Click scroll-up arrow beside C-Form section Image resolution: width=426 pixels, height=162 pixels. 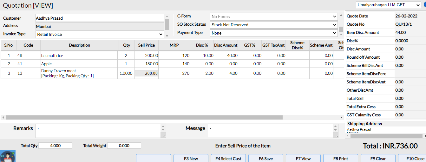[341, 15]
